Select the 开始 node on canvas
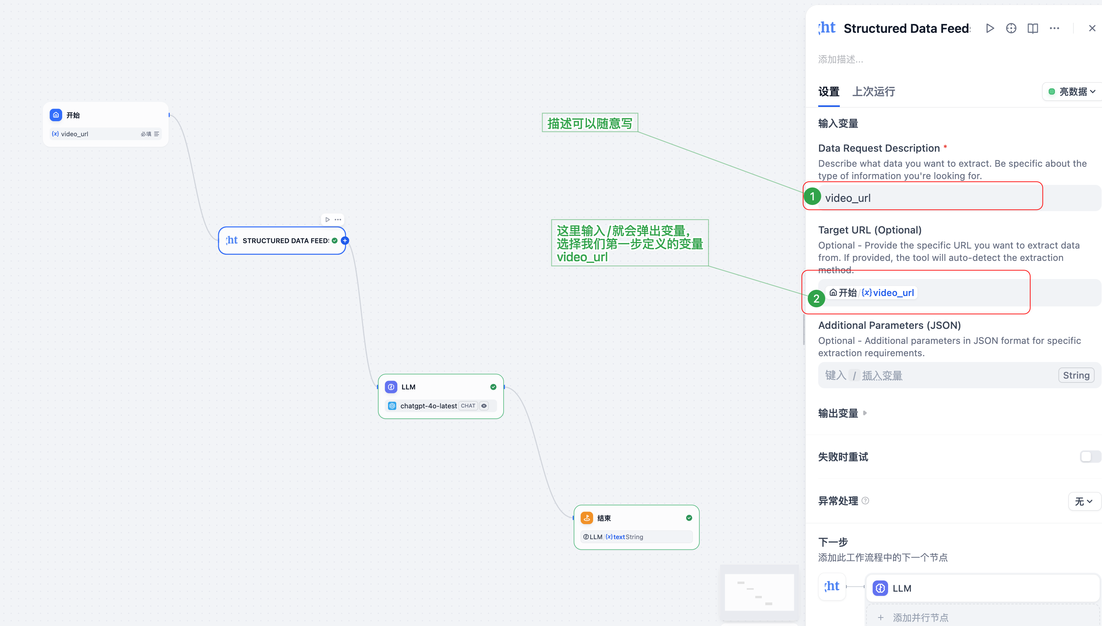Screen dimensions: 1102x626 pyautogui.click(x=105, y=124)
